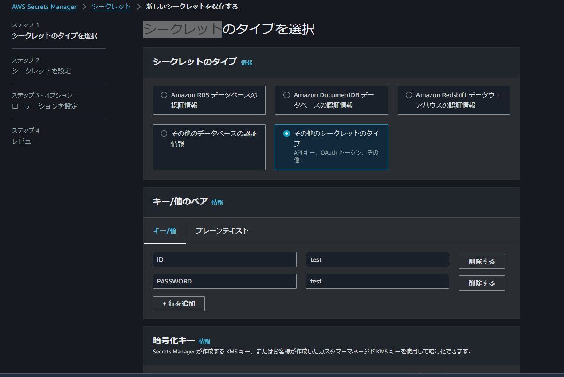Select Amazon RDS データベースの認証情報 radio option

(164, 95)
